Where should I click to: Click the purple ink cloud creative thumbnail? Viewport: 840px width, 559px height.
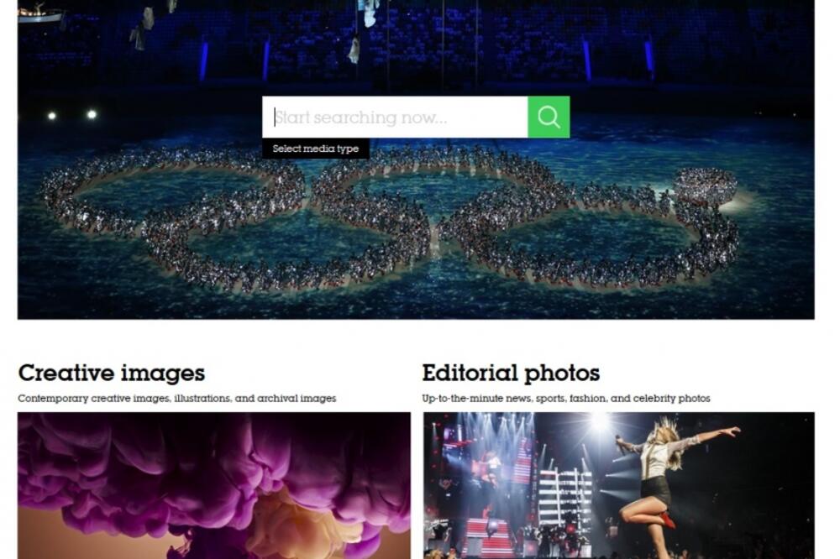pyautogui.click(x=214, y=485)
